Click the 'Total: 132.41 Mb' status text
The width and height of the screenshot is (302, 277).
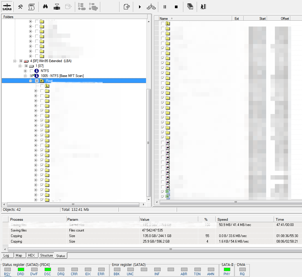pyautogui.click(x=75, y=210)
